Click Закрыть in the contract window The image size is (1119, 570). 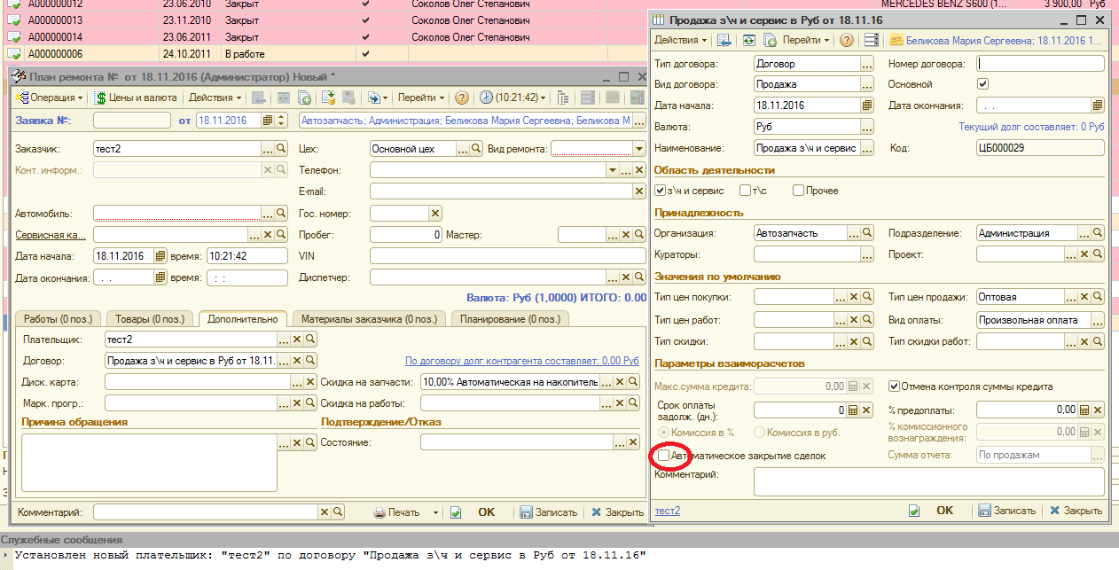coord(1076,511)
